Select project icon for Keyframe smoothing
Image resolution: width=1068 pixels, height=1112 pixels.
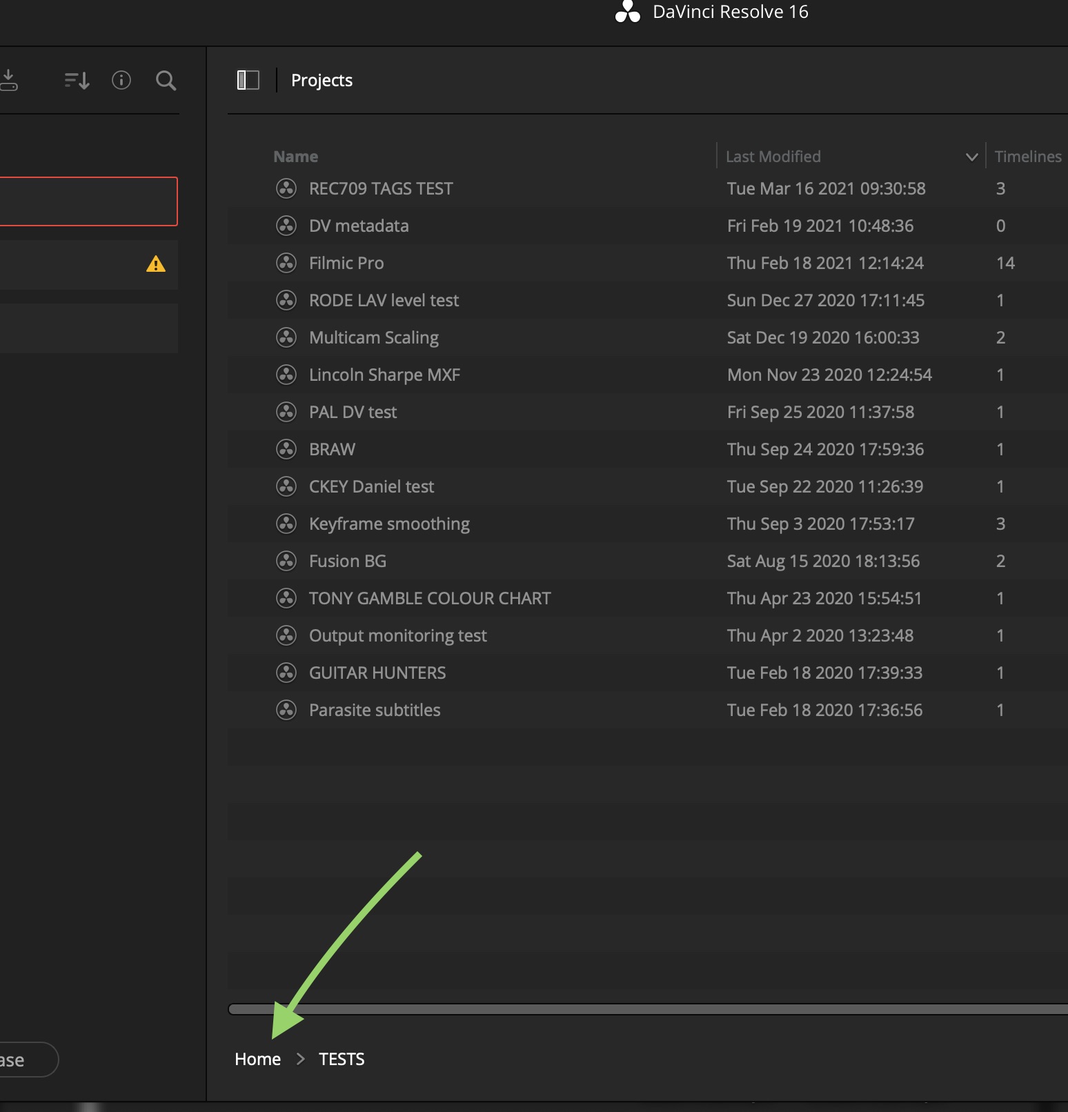286,524
